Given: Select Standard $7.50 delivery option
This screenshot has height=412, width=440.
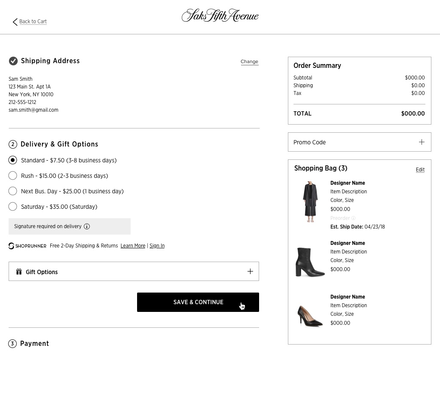Looking at the screenshot, I should pyautogui.click(x=13, y=160).
